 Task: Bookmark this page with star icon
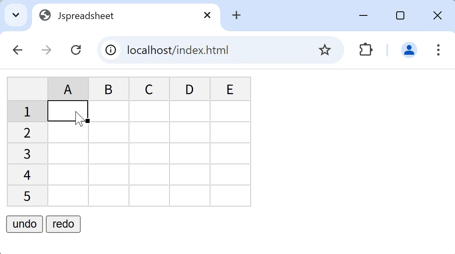pyautogui.click(x=324, y=50)
